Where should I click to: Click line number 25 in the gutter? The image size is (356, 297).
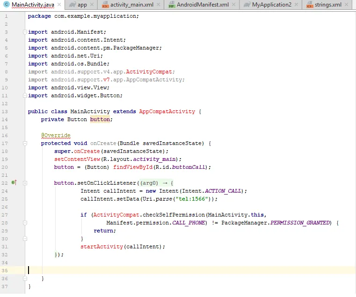5,199
